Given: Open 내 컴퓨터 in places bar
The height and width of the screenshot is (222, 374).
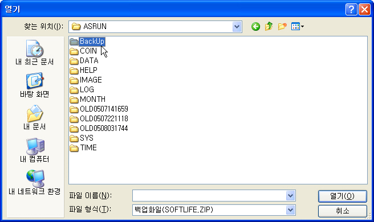Looking at the screenshot, I should (35, 150).
